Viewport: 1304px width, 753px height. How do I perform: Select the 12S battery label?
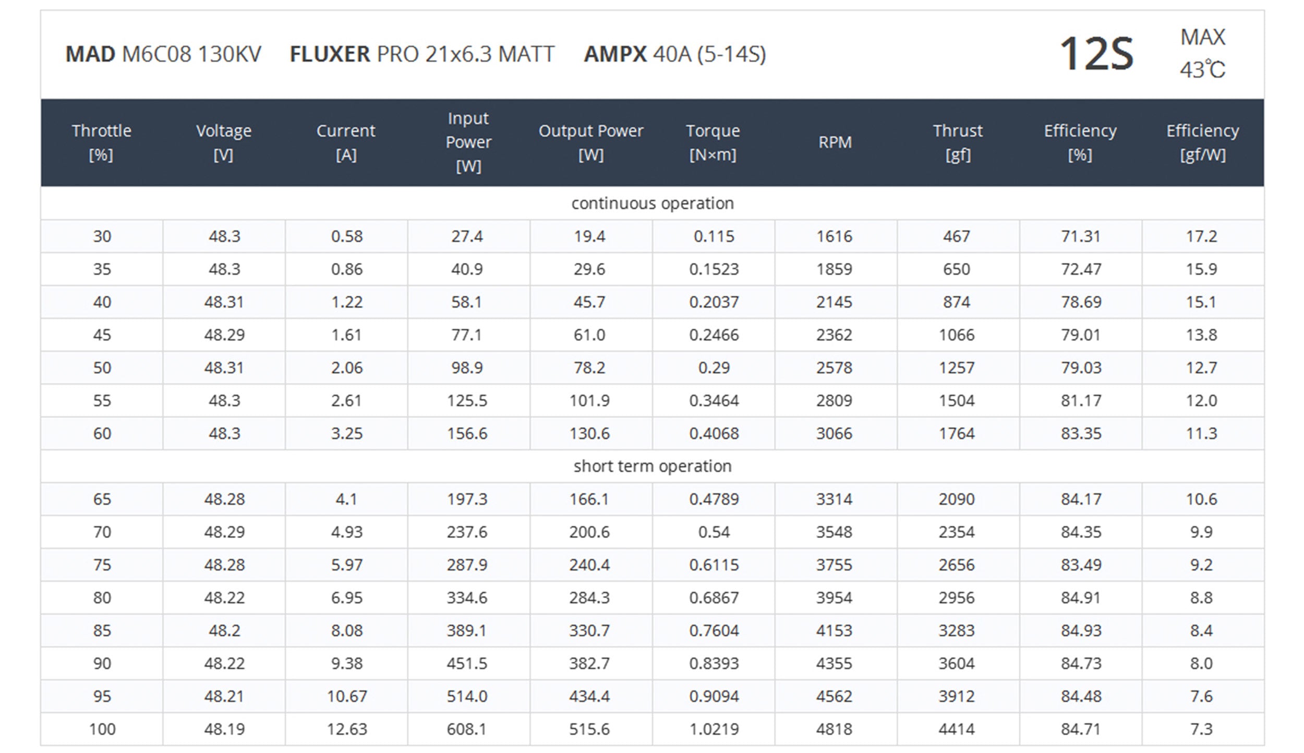(1096, 54)
